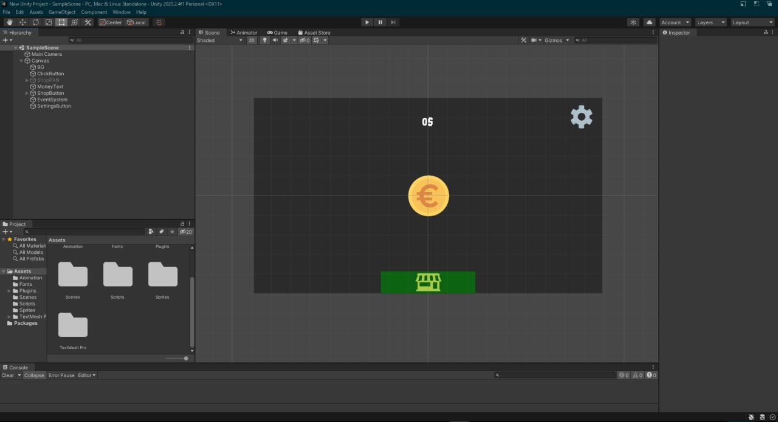Image resolution: width=778 pixels, height=422 pixels.
Task: Toggle Scene visibility hidden objects count
Action: pyautogui.click(x=305, y=40)
